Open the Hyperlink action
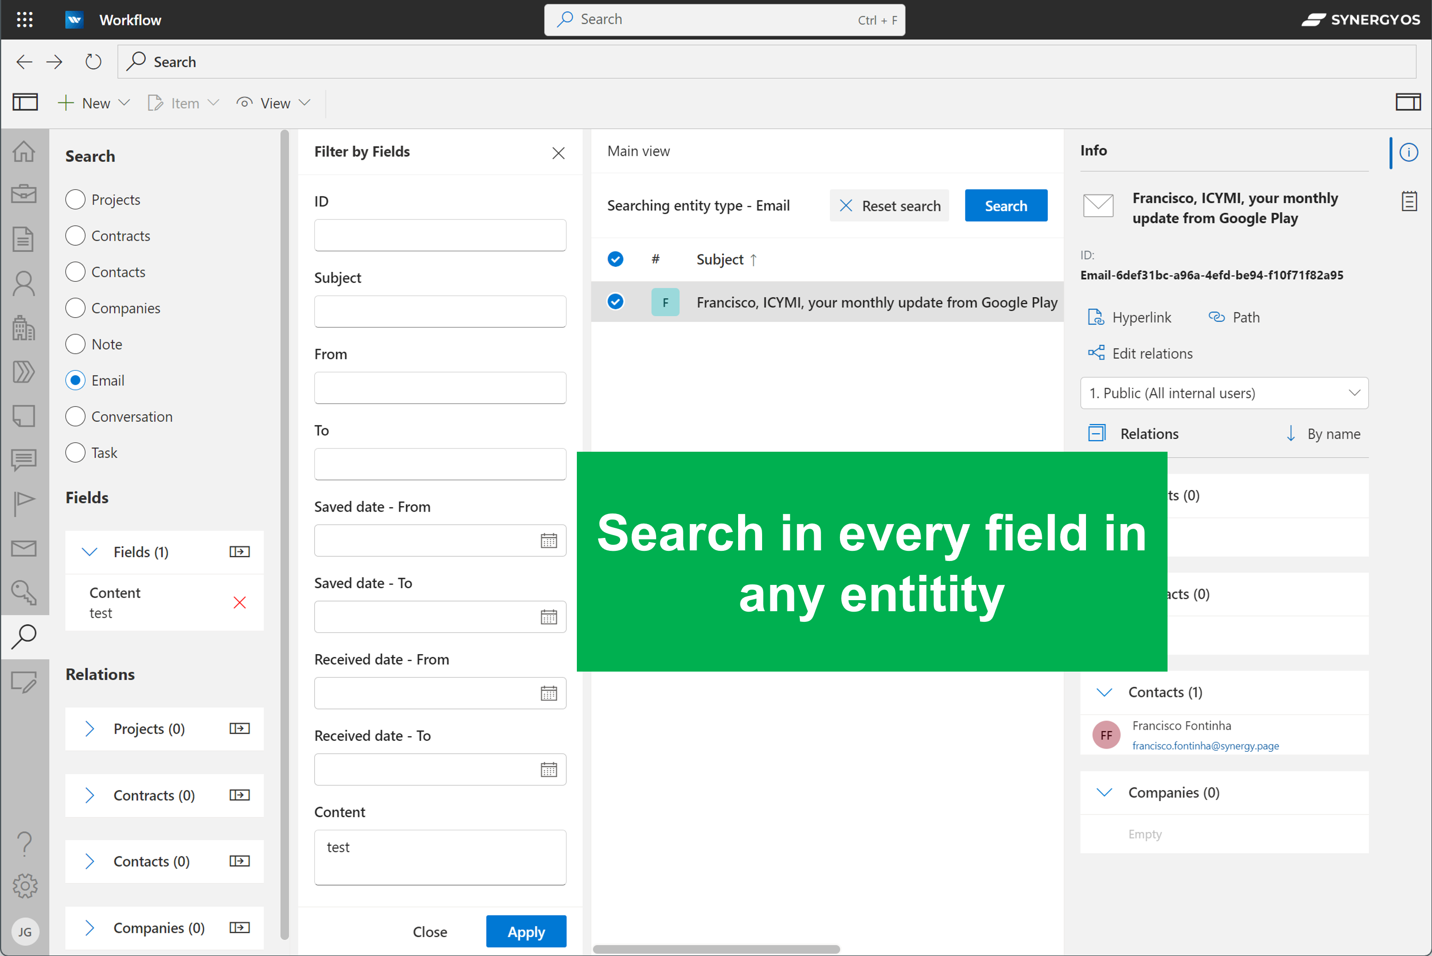Image resolution: width=1432 pixels, height=956 pixels. coord(1129,317)
